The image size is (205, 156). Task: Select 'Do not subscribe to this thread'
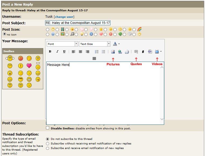point(48,139)
